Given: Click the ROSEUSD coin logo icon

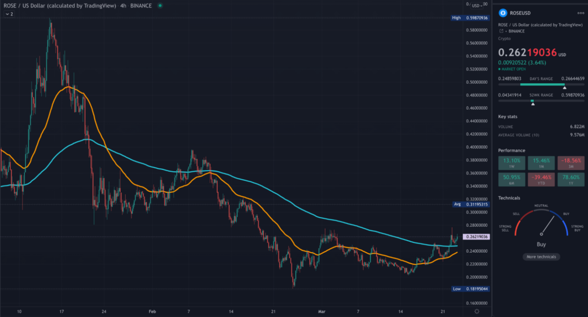Looking at the screenshot, I should click(x=503, y=12).
